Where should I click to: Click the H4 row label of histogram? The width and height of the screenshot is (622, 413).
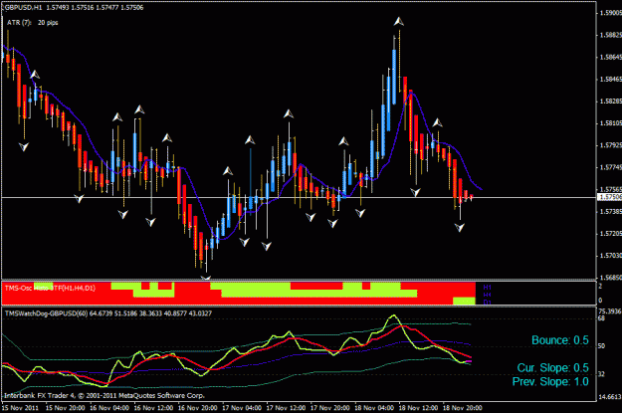pyautogui.click(x=487, y=295)
